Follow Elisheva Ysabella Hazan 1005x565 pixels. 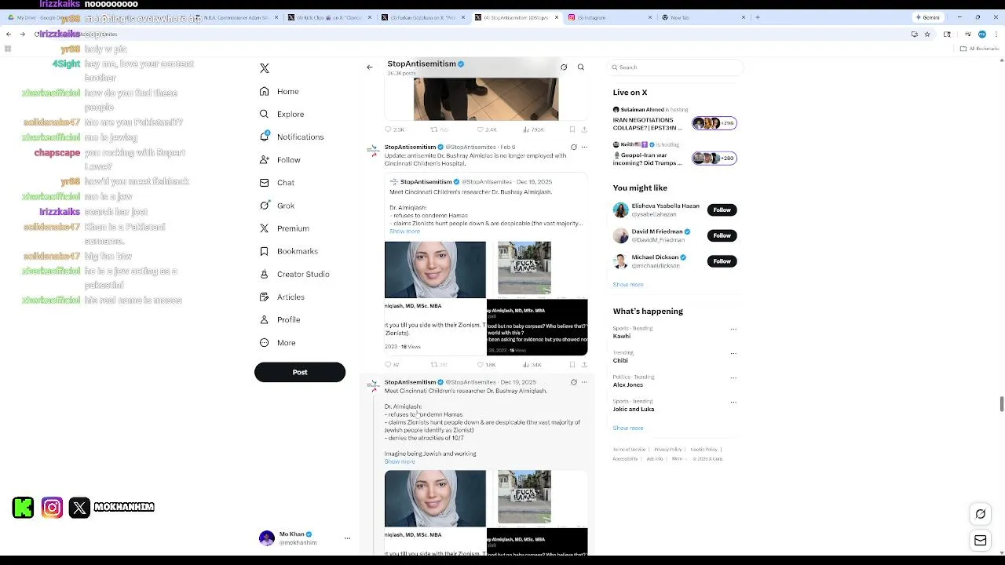point(722,210)
